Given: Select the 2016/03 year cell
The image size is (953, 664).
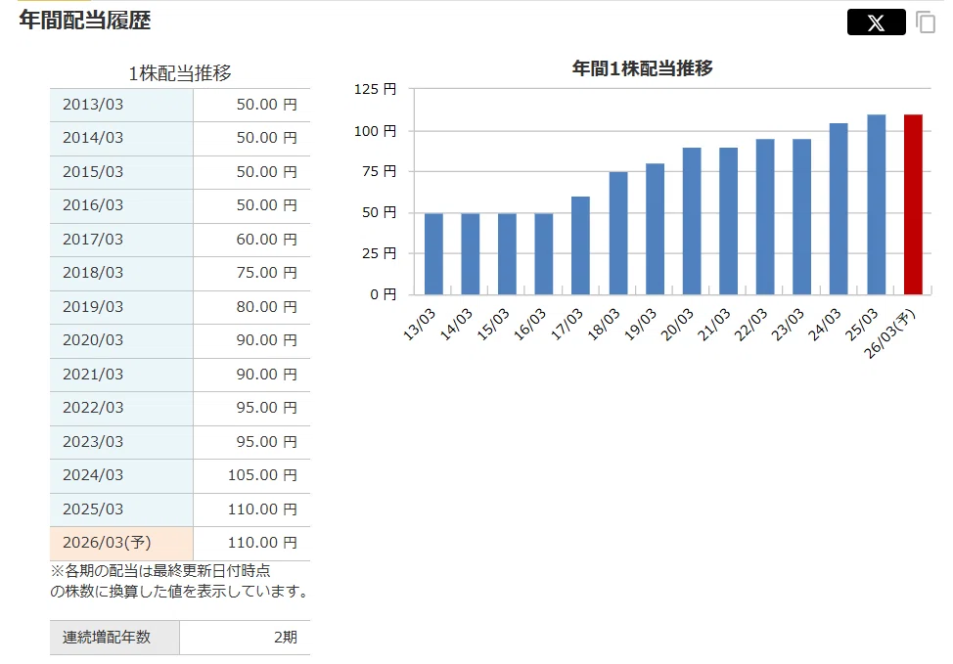Looking at the screenshot, I should [x=121, y=205].
